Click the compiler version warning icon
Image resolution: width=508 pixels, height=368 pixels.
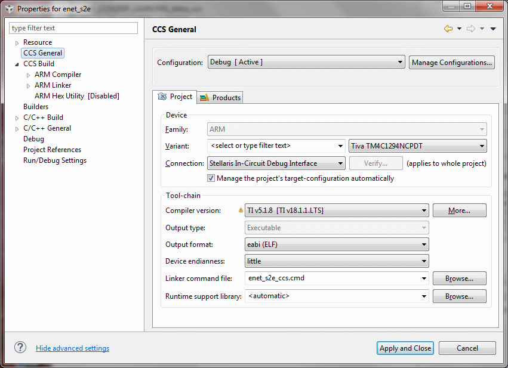click(x=241, y=211)
